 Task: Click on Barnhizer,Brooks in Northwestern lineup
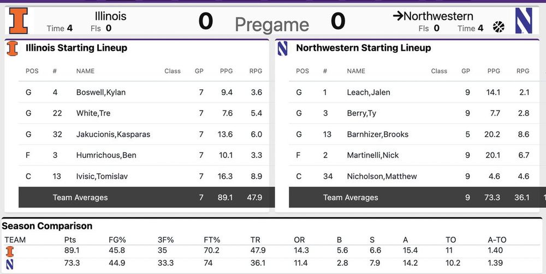(x=377, y=134)
